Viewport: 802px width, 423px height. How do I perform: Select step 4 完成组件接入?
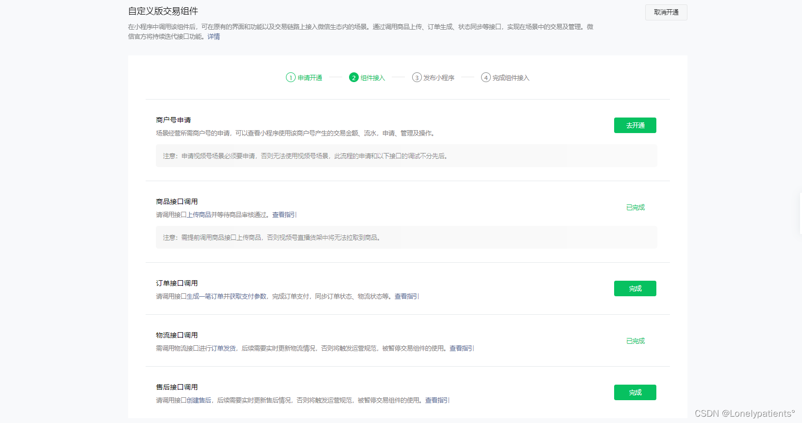[505, 78]
